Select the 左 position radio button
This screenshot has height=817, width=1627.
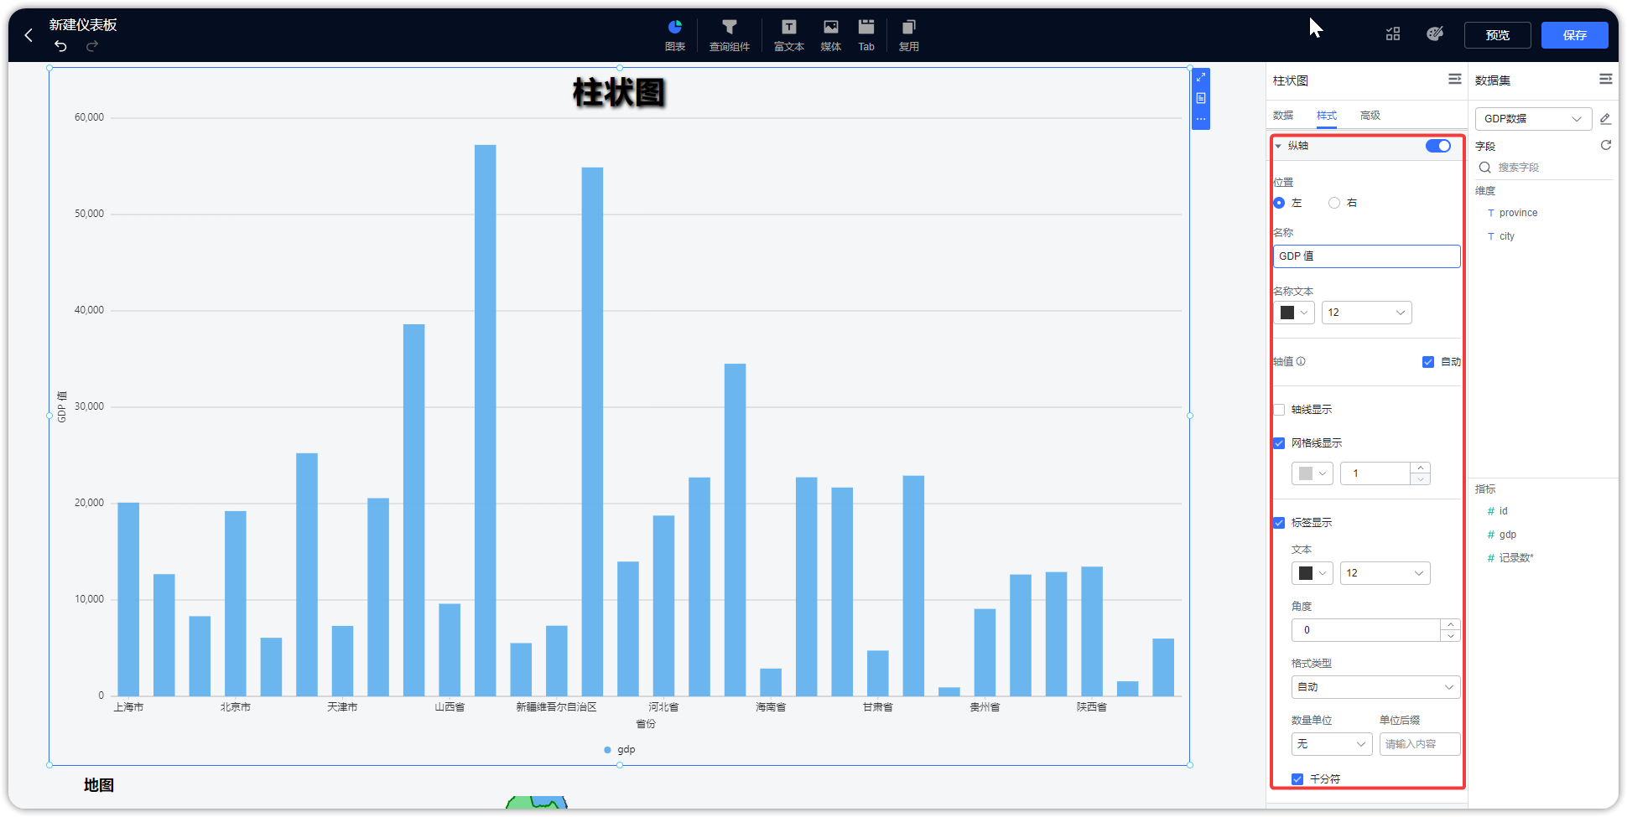(1279, 203)
